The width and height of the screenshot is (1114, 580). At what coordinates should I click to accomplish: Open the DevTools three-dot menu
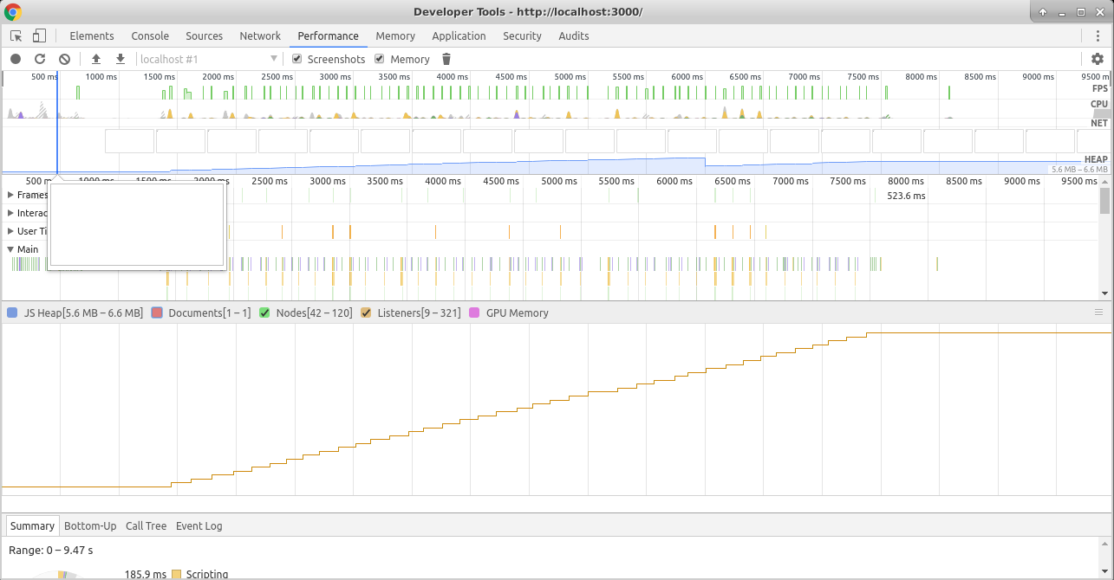coord(1098,35)
